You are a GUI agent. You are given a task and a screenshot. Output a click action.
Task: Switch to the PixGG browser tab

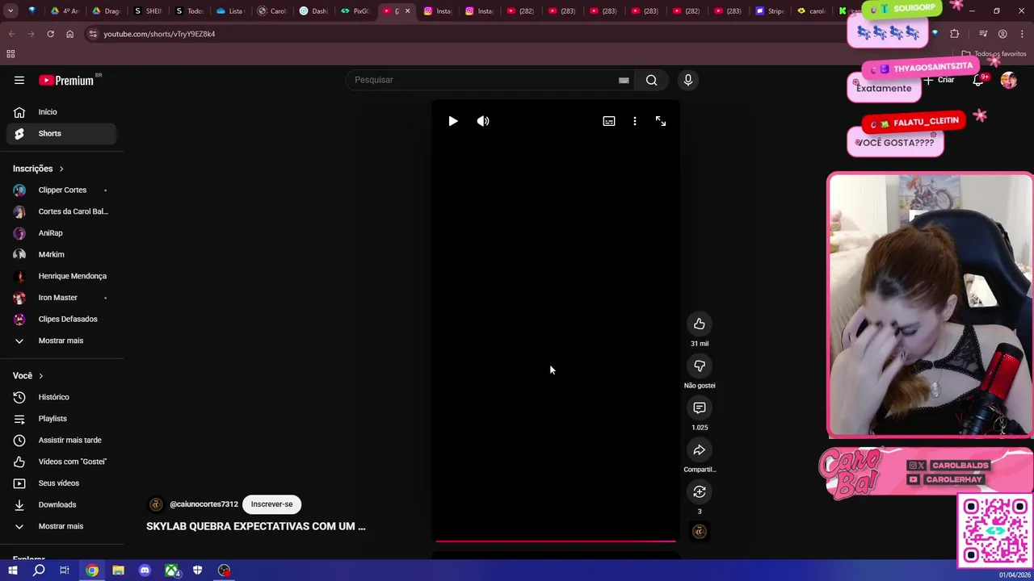pos(355,11)
